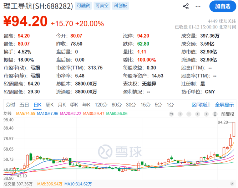Click the latest candlestick at 94.20

(234, 129)
